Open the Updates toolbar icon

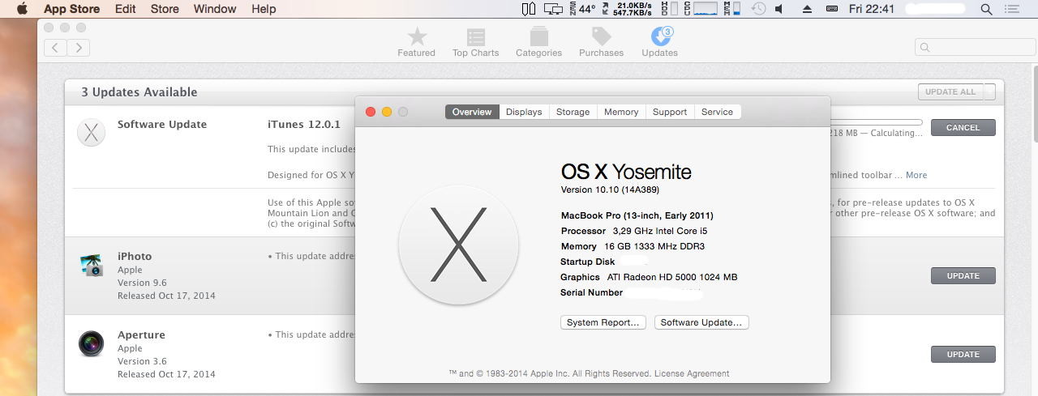(659, 37)
